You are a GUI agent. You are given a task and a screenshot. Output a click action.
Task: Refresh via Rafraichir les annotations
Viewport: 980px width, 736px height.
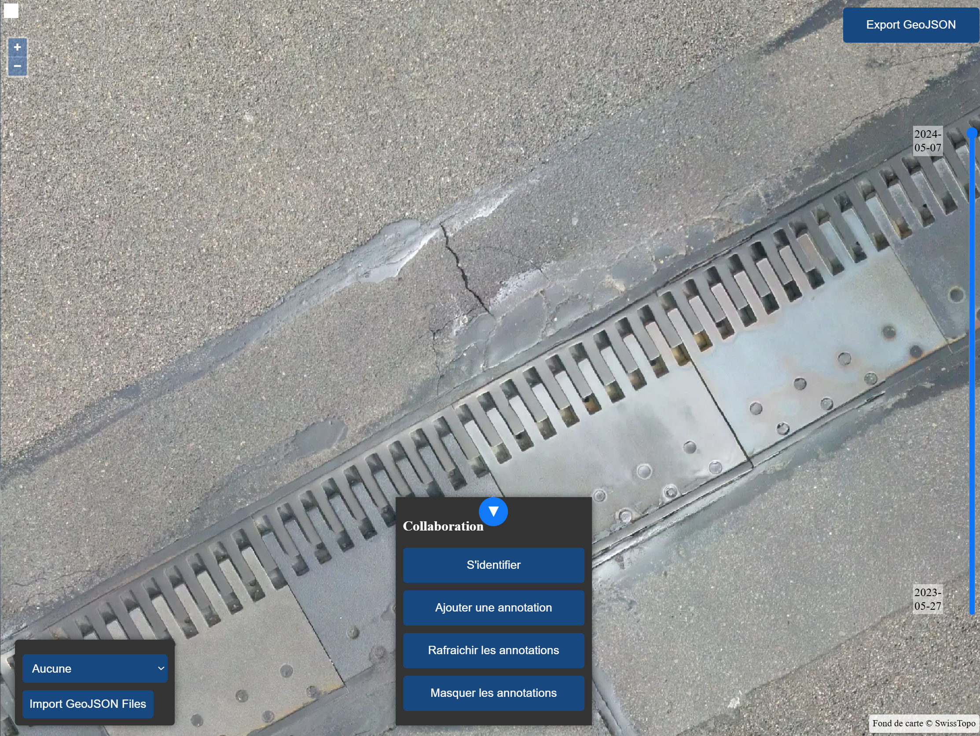point(493,650)
